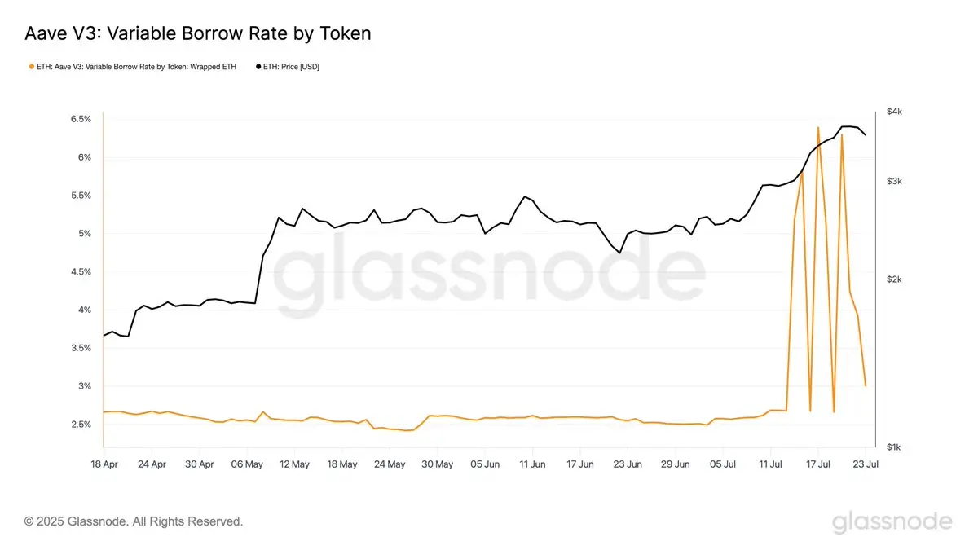The height and width of the screenshot is (550, 978).
Task: Click the orange borrow rate peak near 17 Jul
Action: pos(817,128)
